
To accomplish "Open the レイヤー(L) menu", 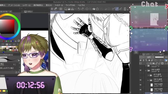I will click(27, 5).
